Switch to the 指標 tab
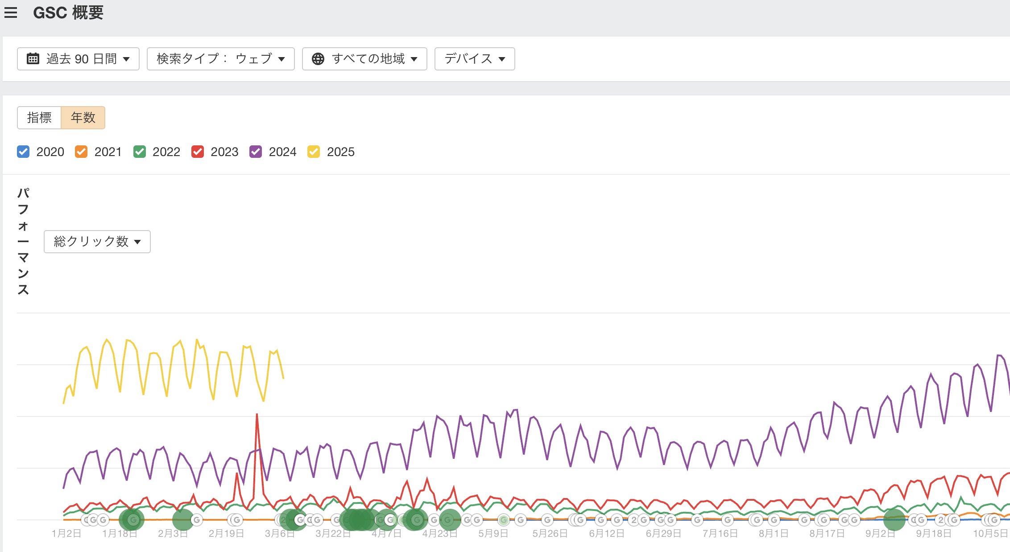The width and height of the screenshot is (1010, 552). [39, 118]
